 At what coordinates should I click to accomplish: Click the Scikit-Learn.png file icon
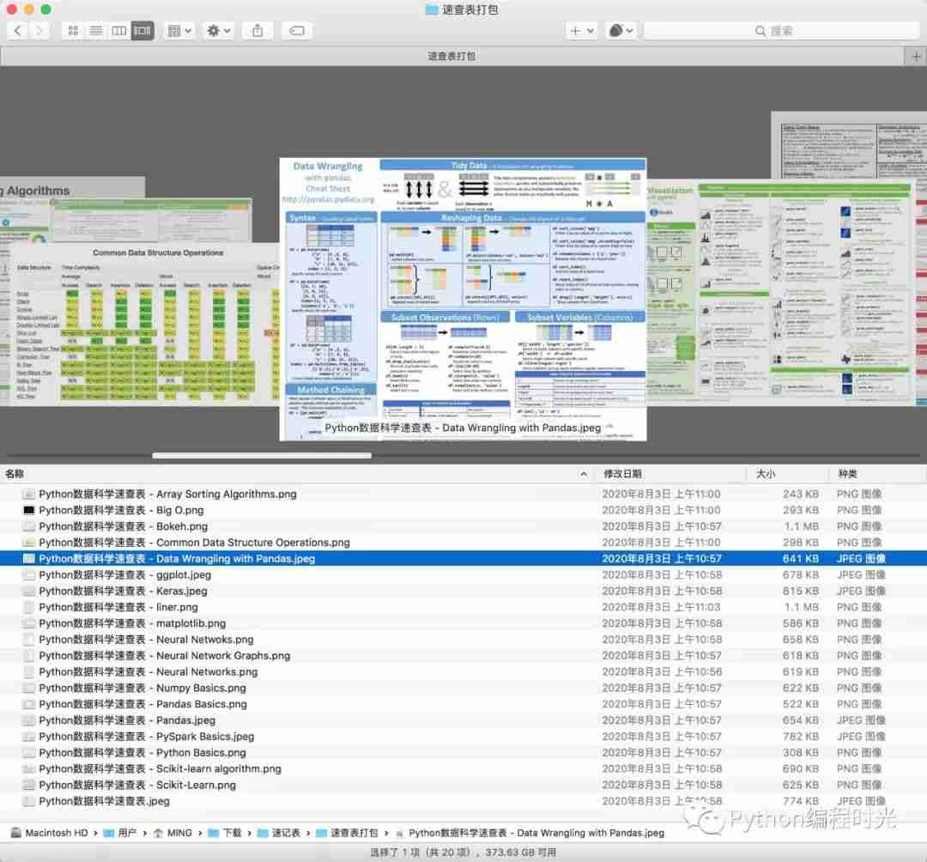[x=28, y=785]
